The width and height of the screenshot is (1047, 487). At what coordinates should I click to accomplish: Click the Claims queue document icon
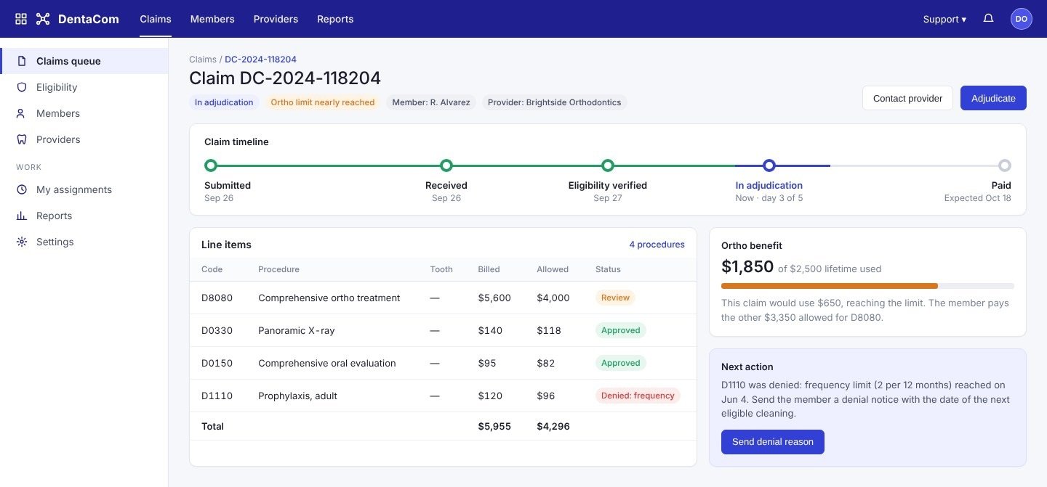pyautogui.click(x=22, y=61)
